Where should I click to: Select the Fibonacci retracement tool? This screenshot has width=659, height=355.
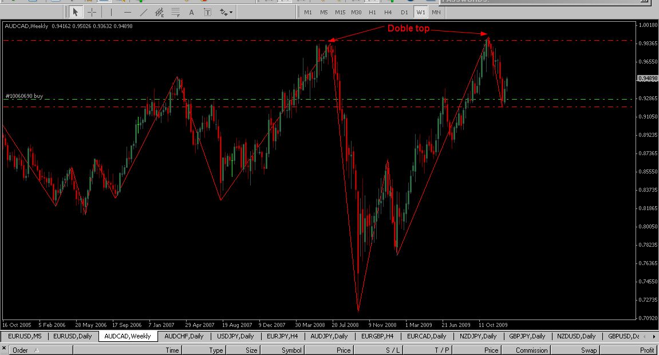pyautogui.click(x=176, y=12)
